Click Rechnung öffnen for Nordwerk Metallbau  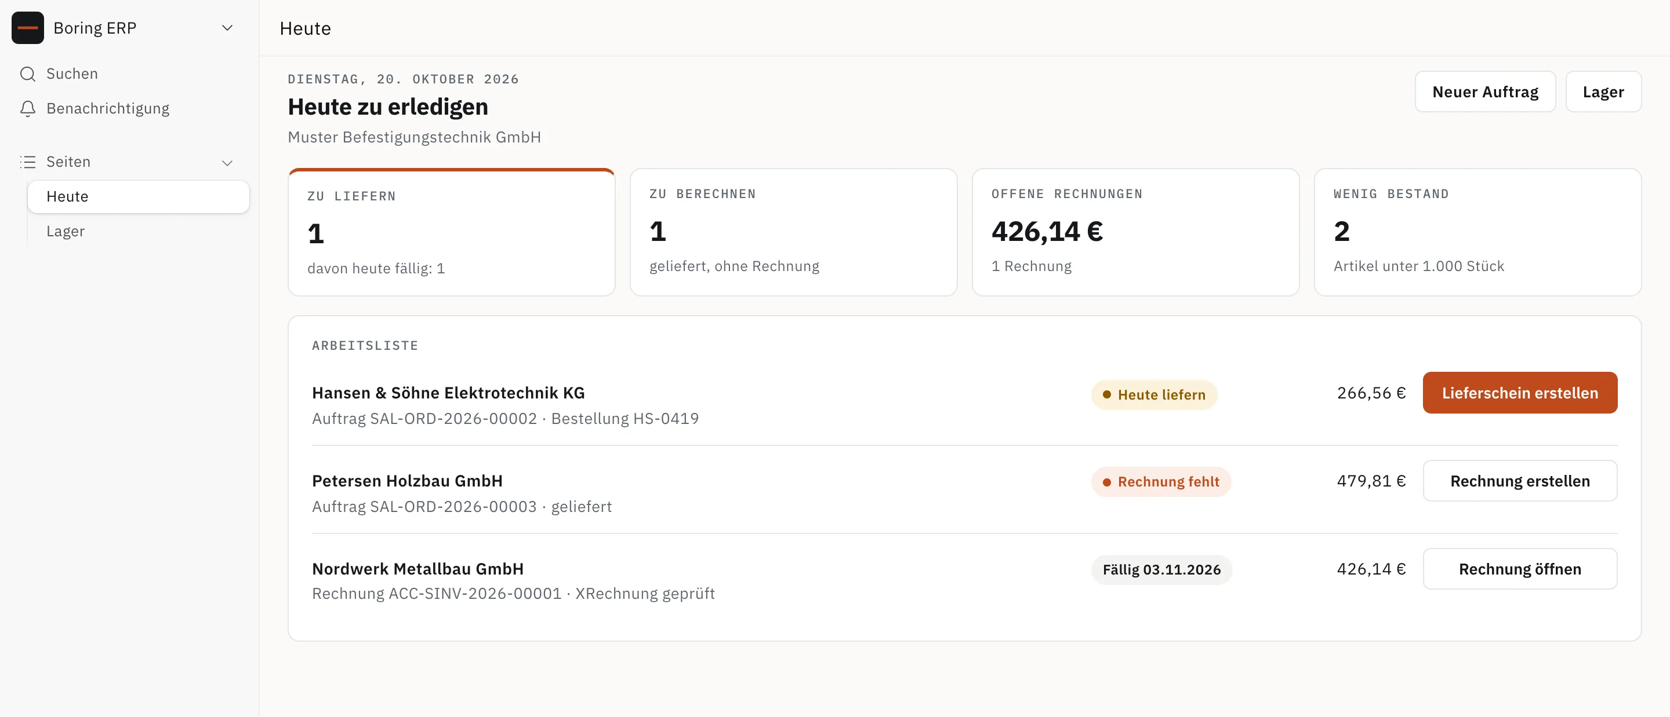point(1520,569)
